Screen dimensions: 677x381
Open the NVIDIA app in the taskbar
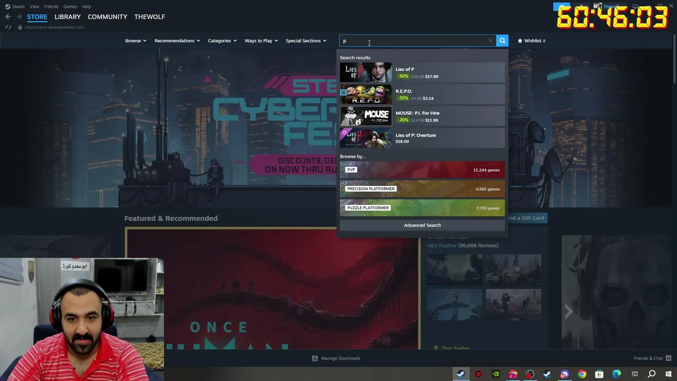tap(496, 374)
